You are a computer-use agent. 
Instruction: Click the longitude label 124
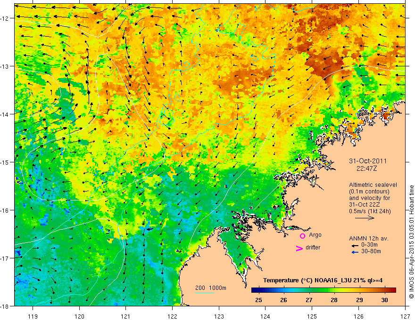[266, 316]
